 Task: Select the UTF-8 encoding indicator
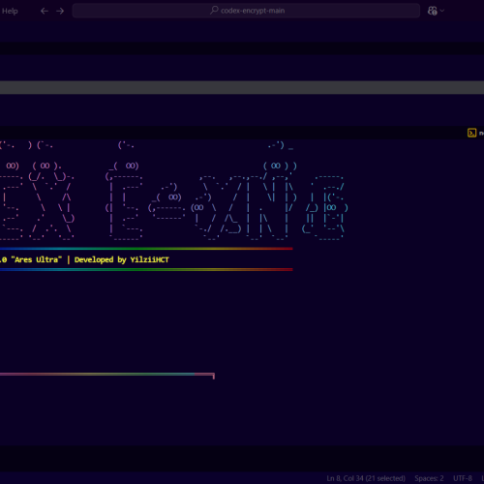click(x=463, y=478)
